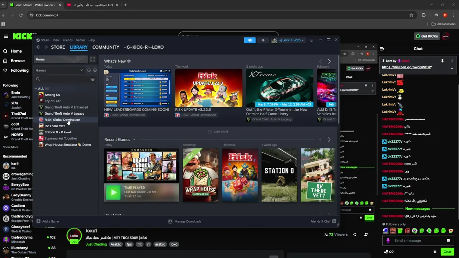Click Manage Downloads
The width and height of the screenshot is (459, 258).
click(x=185, y=221)
